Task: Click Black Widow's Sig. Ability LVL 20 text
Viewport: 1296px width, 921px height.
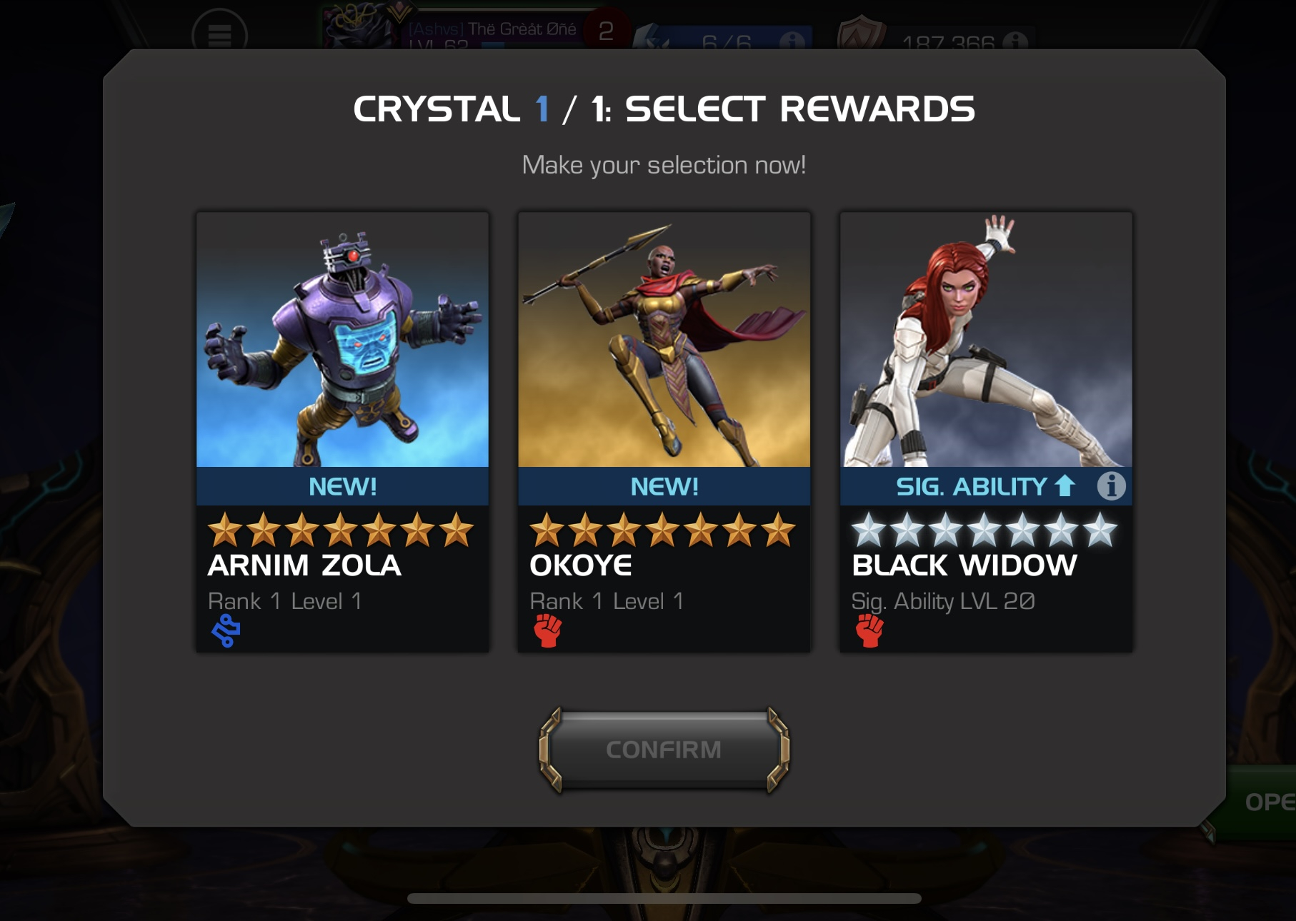Action: coord(943,601)
